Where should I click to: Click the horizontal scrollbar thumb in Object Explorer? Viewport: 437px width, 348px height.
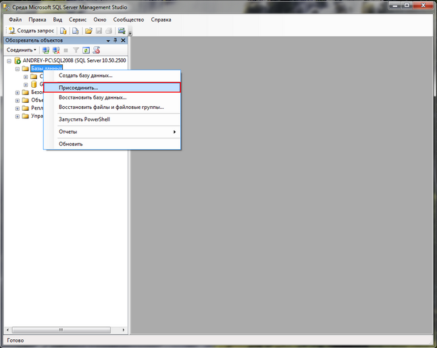point(61,330)
